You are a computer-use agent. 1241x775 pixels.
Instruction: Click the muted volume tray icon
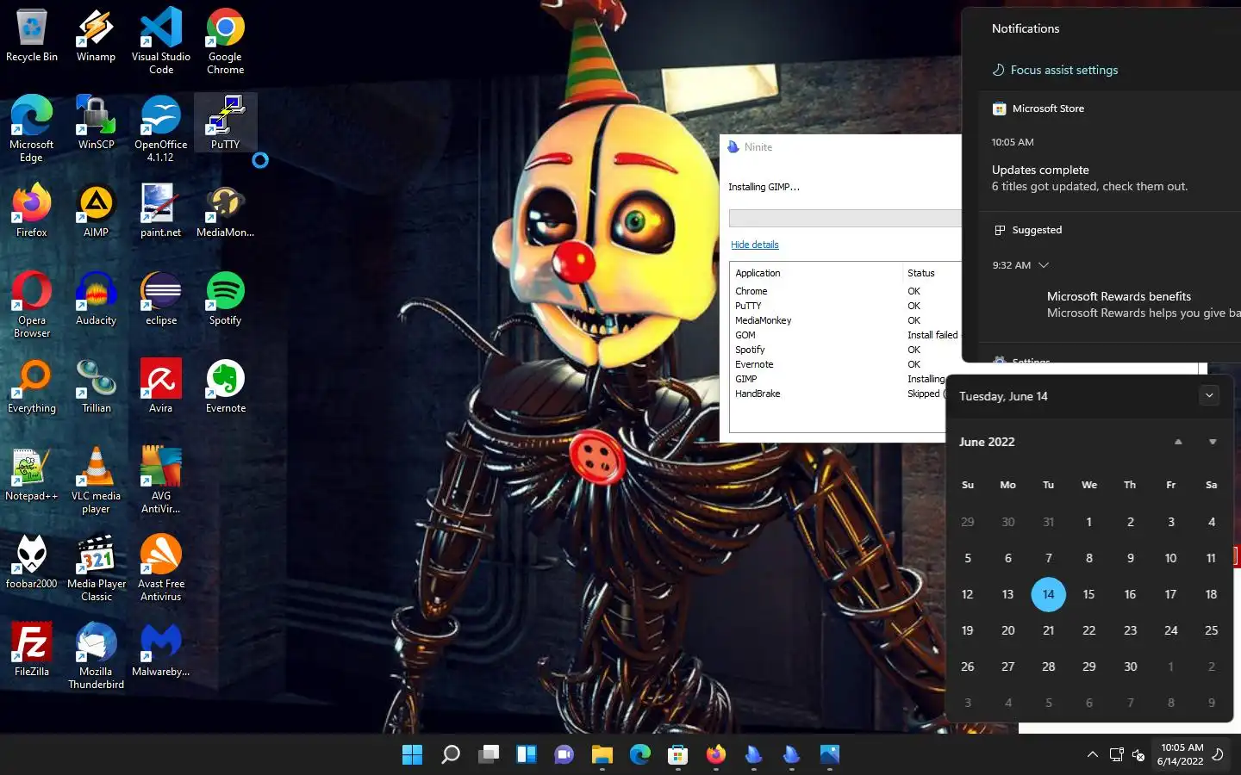pyautogui.click(x=1138, y=755)
